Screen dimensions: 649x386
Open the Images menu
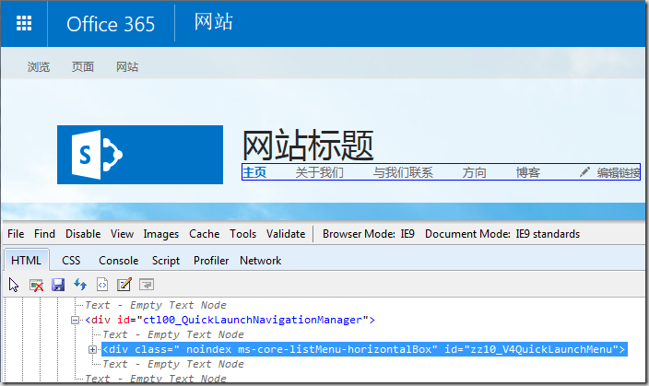(161, 234)
